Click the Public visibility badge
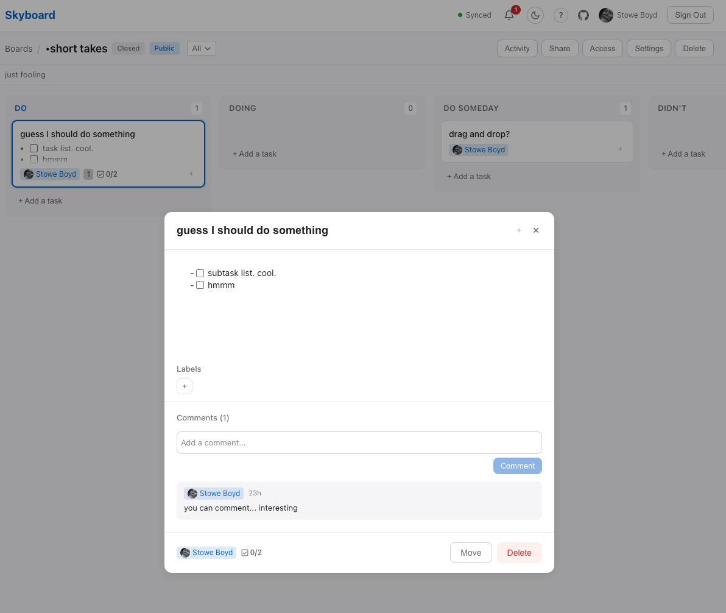 click(164, 49)
